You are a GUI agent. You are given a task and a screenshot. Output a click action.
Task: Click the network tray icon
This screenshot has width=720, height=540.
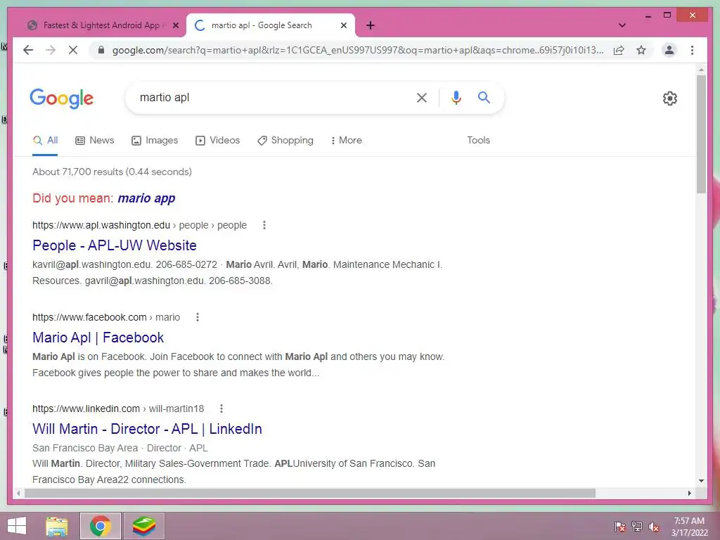tap(637, 527)
